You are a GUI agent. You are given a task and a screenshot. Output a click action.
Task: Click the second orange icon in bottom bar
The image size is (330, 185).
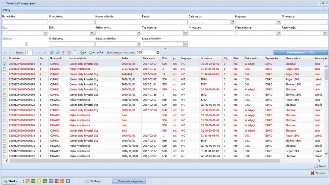(62, 181)
